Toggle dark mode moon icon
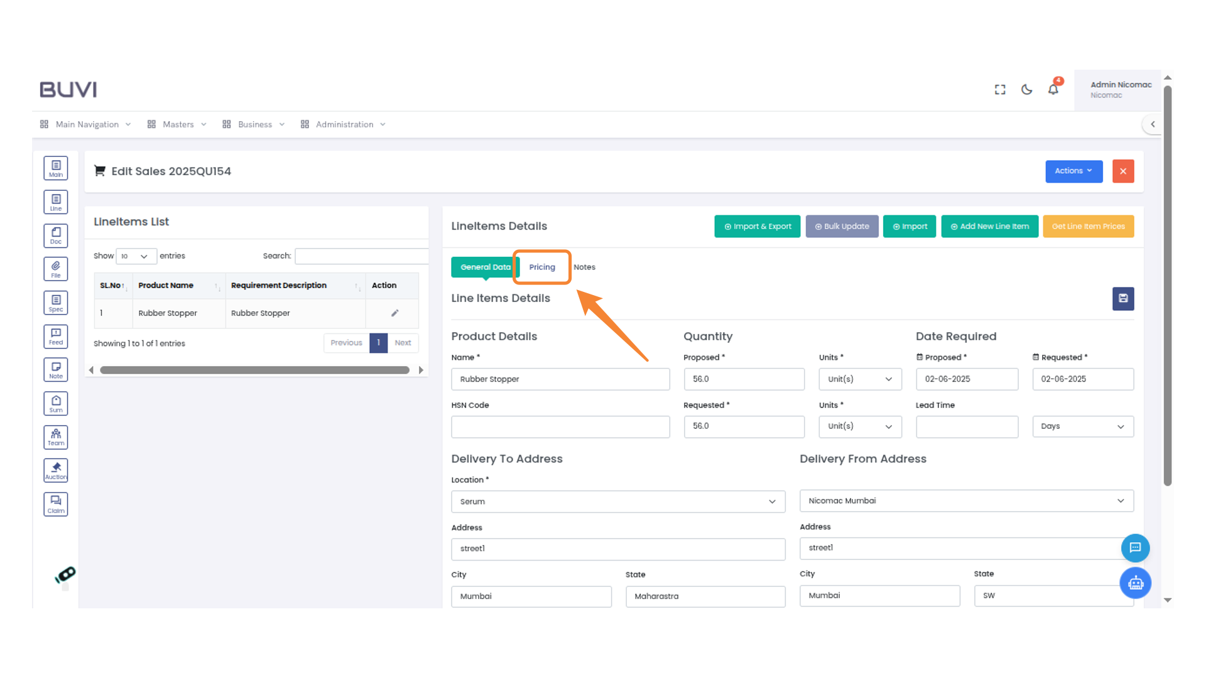This screenshot has width=1206, height=678. (x=1026, y=90)
